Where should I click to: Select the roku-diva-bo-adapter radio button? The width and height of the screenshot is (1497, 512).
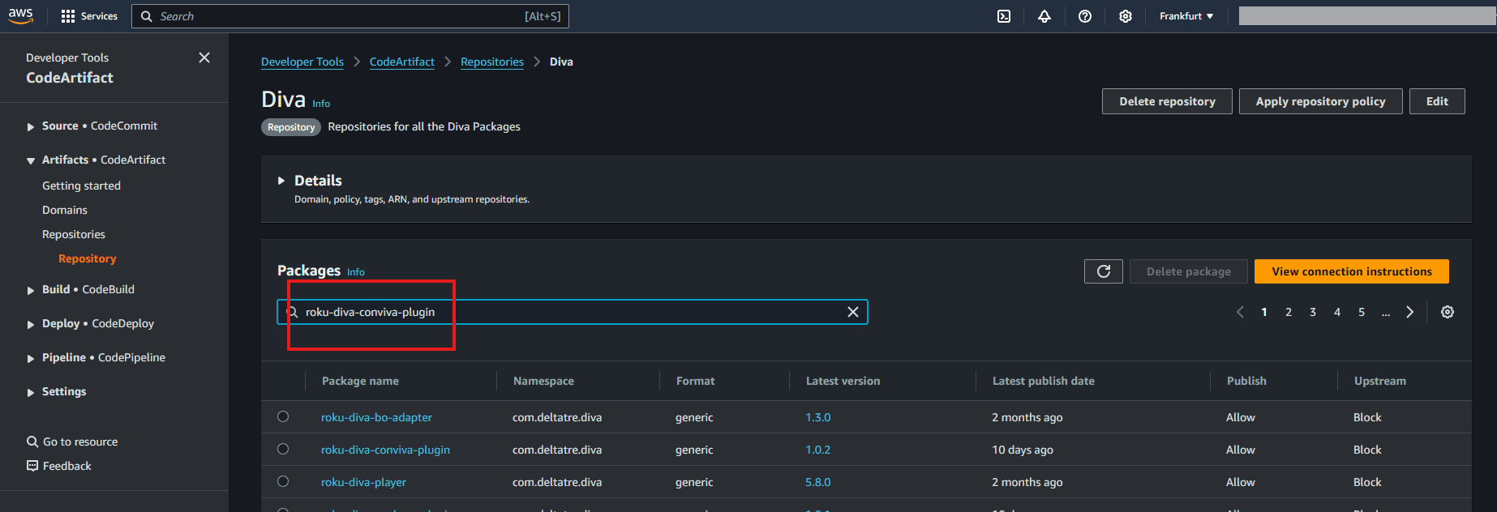[283, 416]
